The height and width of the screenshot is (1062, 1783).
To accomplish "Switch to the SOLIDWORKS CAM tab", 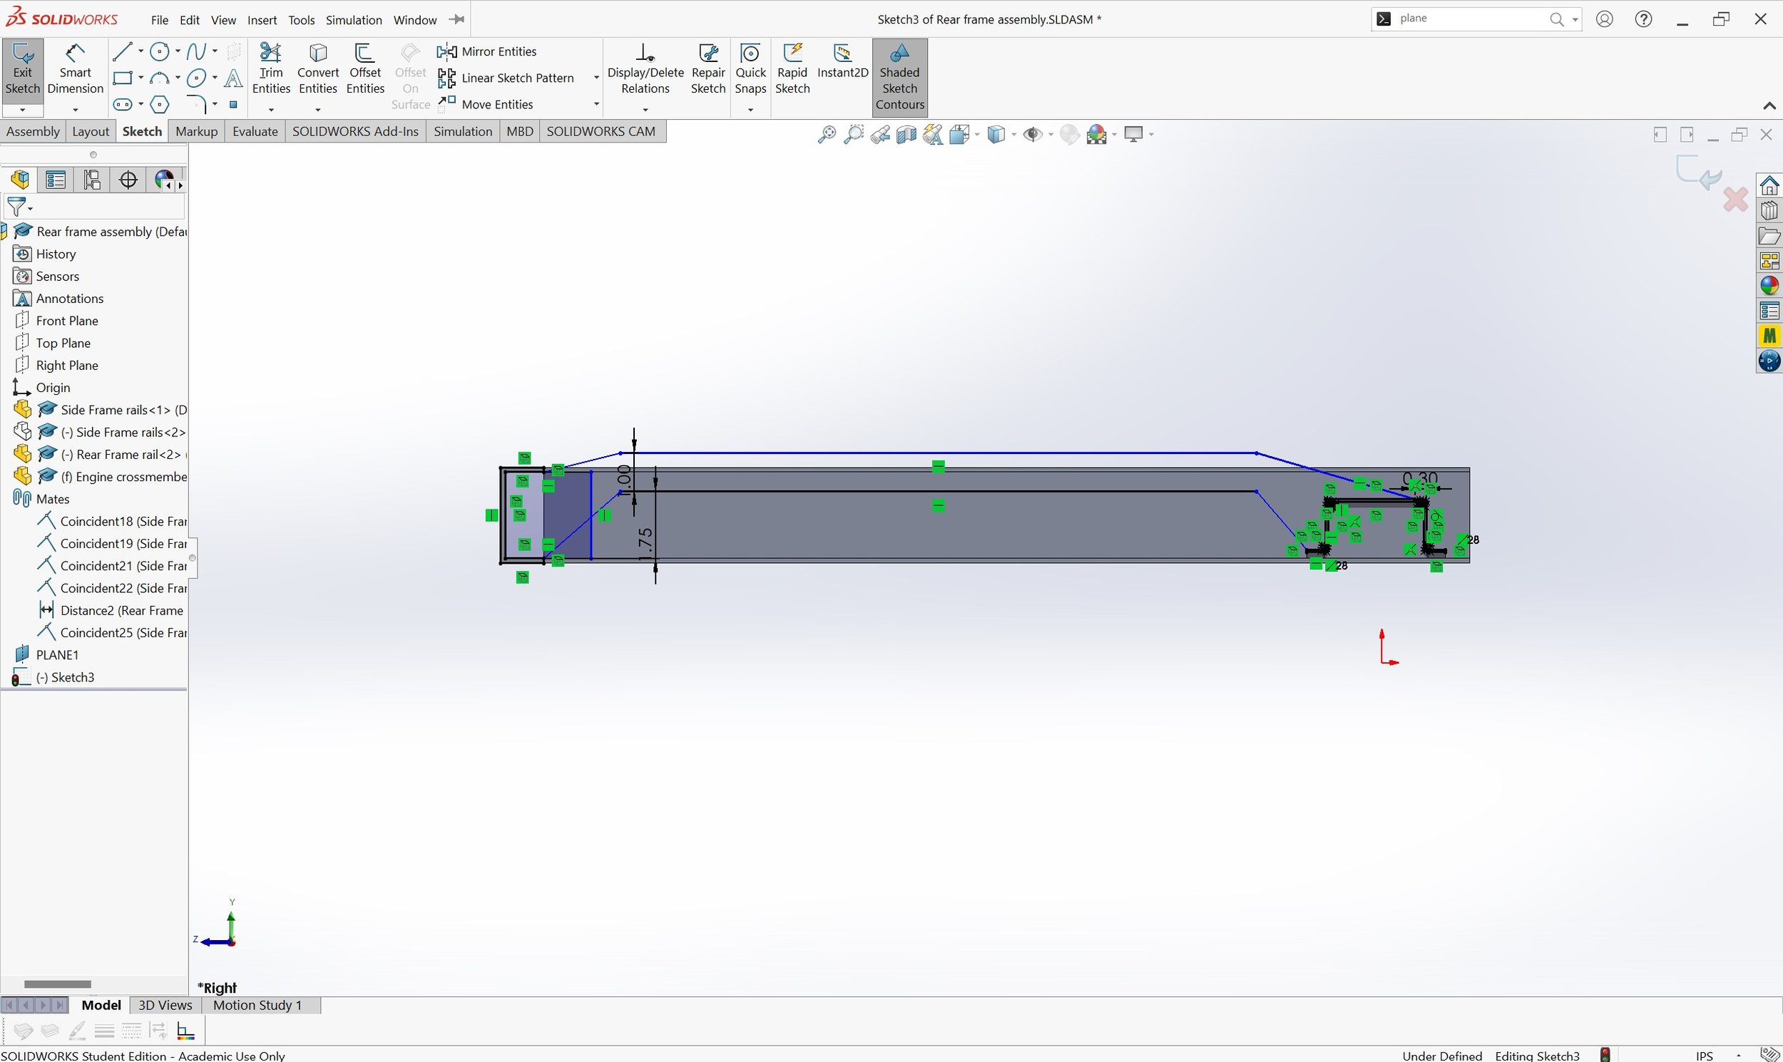I will click(601, 132).
